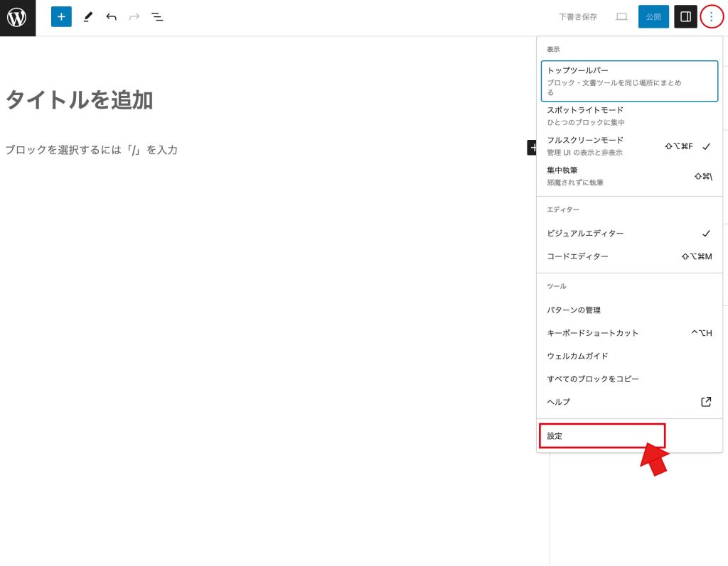728x566 pixels.
Task: Enable スポットライトモード
Action: [629, 116]
